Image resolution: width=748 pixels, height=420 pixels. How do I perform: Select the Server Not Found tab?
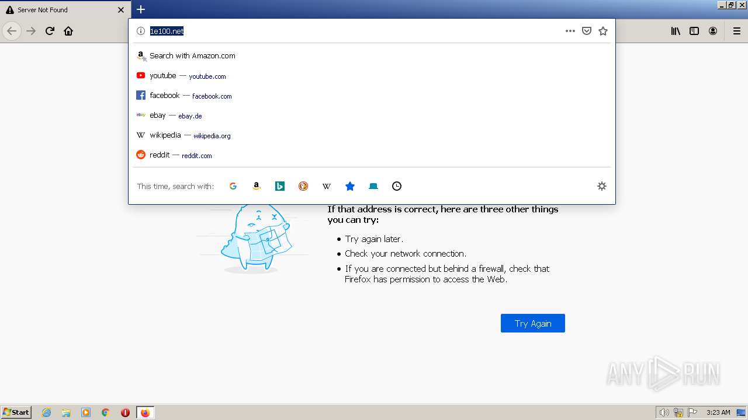click(65, 10)
